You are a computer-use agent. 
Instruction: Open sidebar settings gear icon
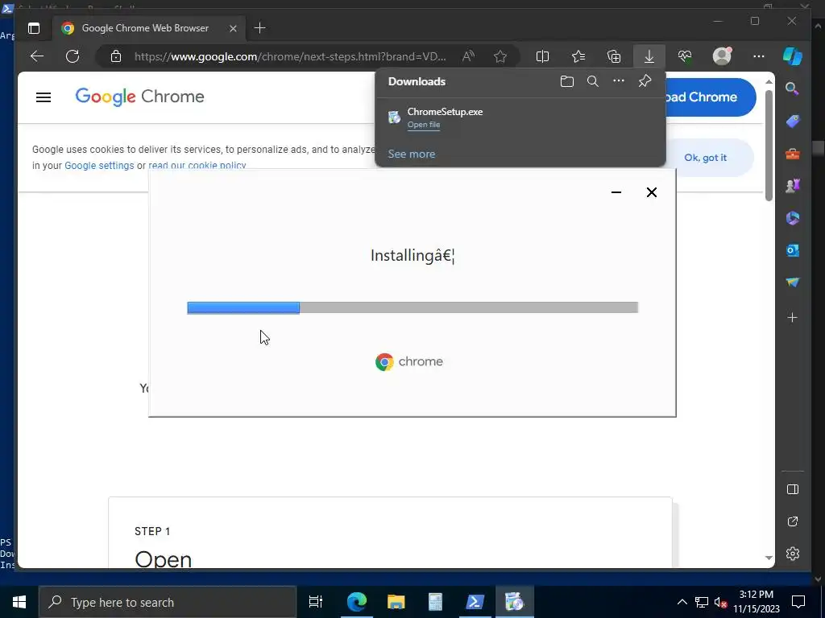[x=793, y=554]
